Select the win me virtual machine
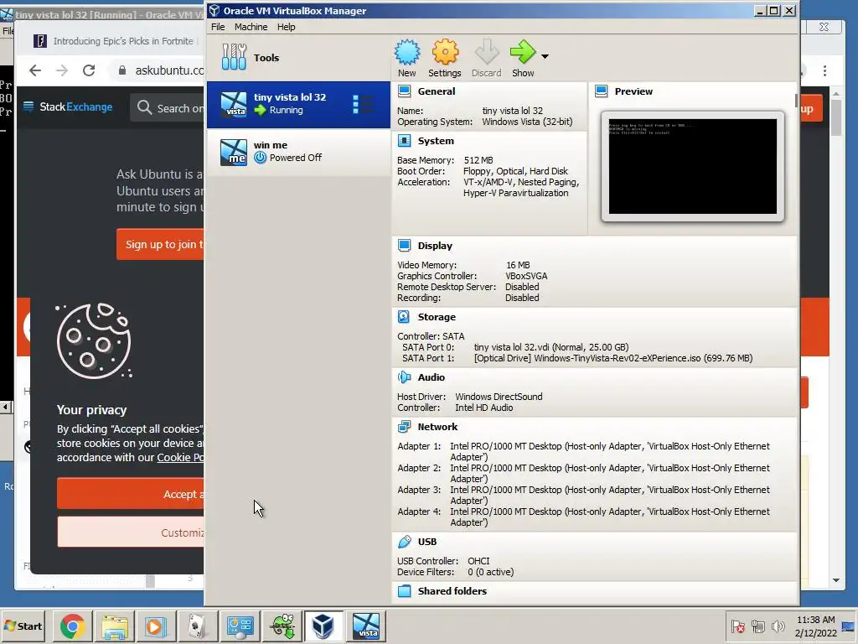 [298, 152]
